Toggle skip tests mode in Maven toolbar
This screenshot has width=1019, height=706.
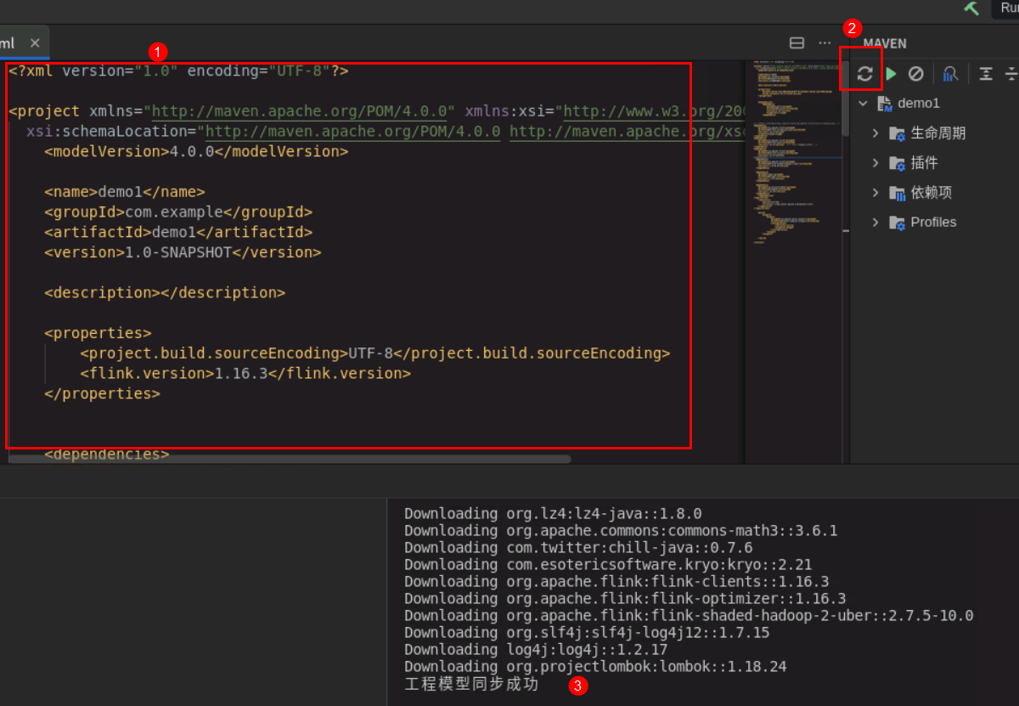pos(915,74)
